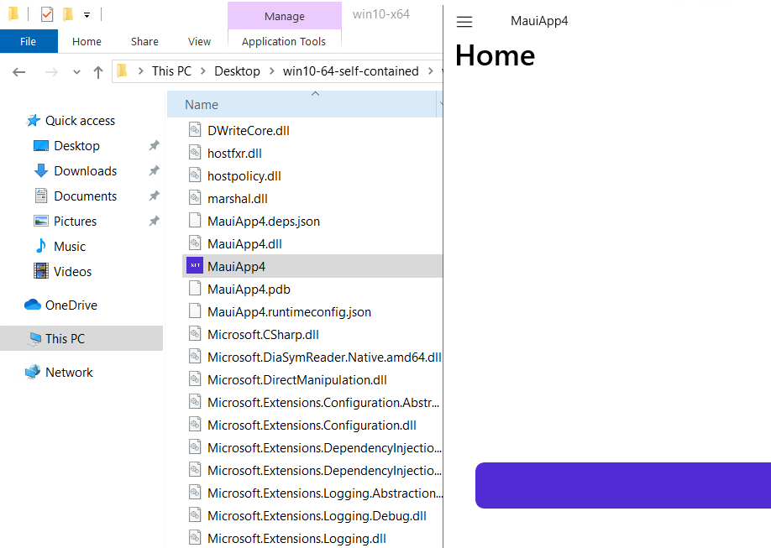Select the Microsoft.DiaSymReader.Native.amd64.dll icon
771x548 pixels.
click(x=195, y=357)
